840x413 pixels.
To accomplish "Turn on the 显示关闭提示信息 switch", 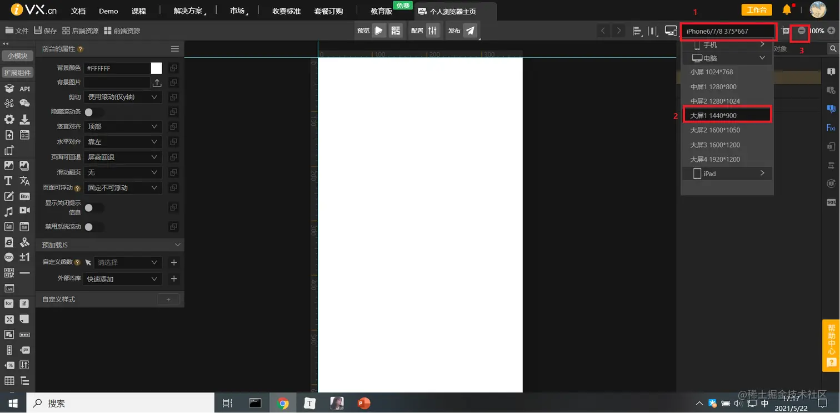I will 93,207.
